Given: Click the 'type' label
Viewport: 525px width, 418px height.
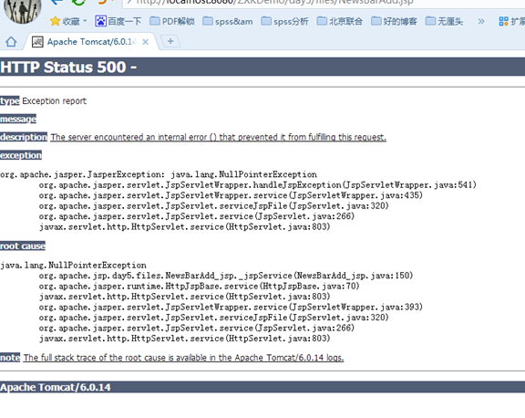Looking at the screenshot, I should tap(10, 101).
